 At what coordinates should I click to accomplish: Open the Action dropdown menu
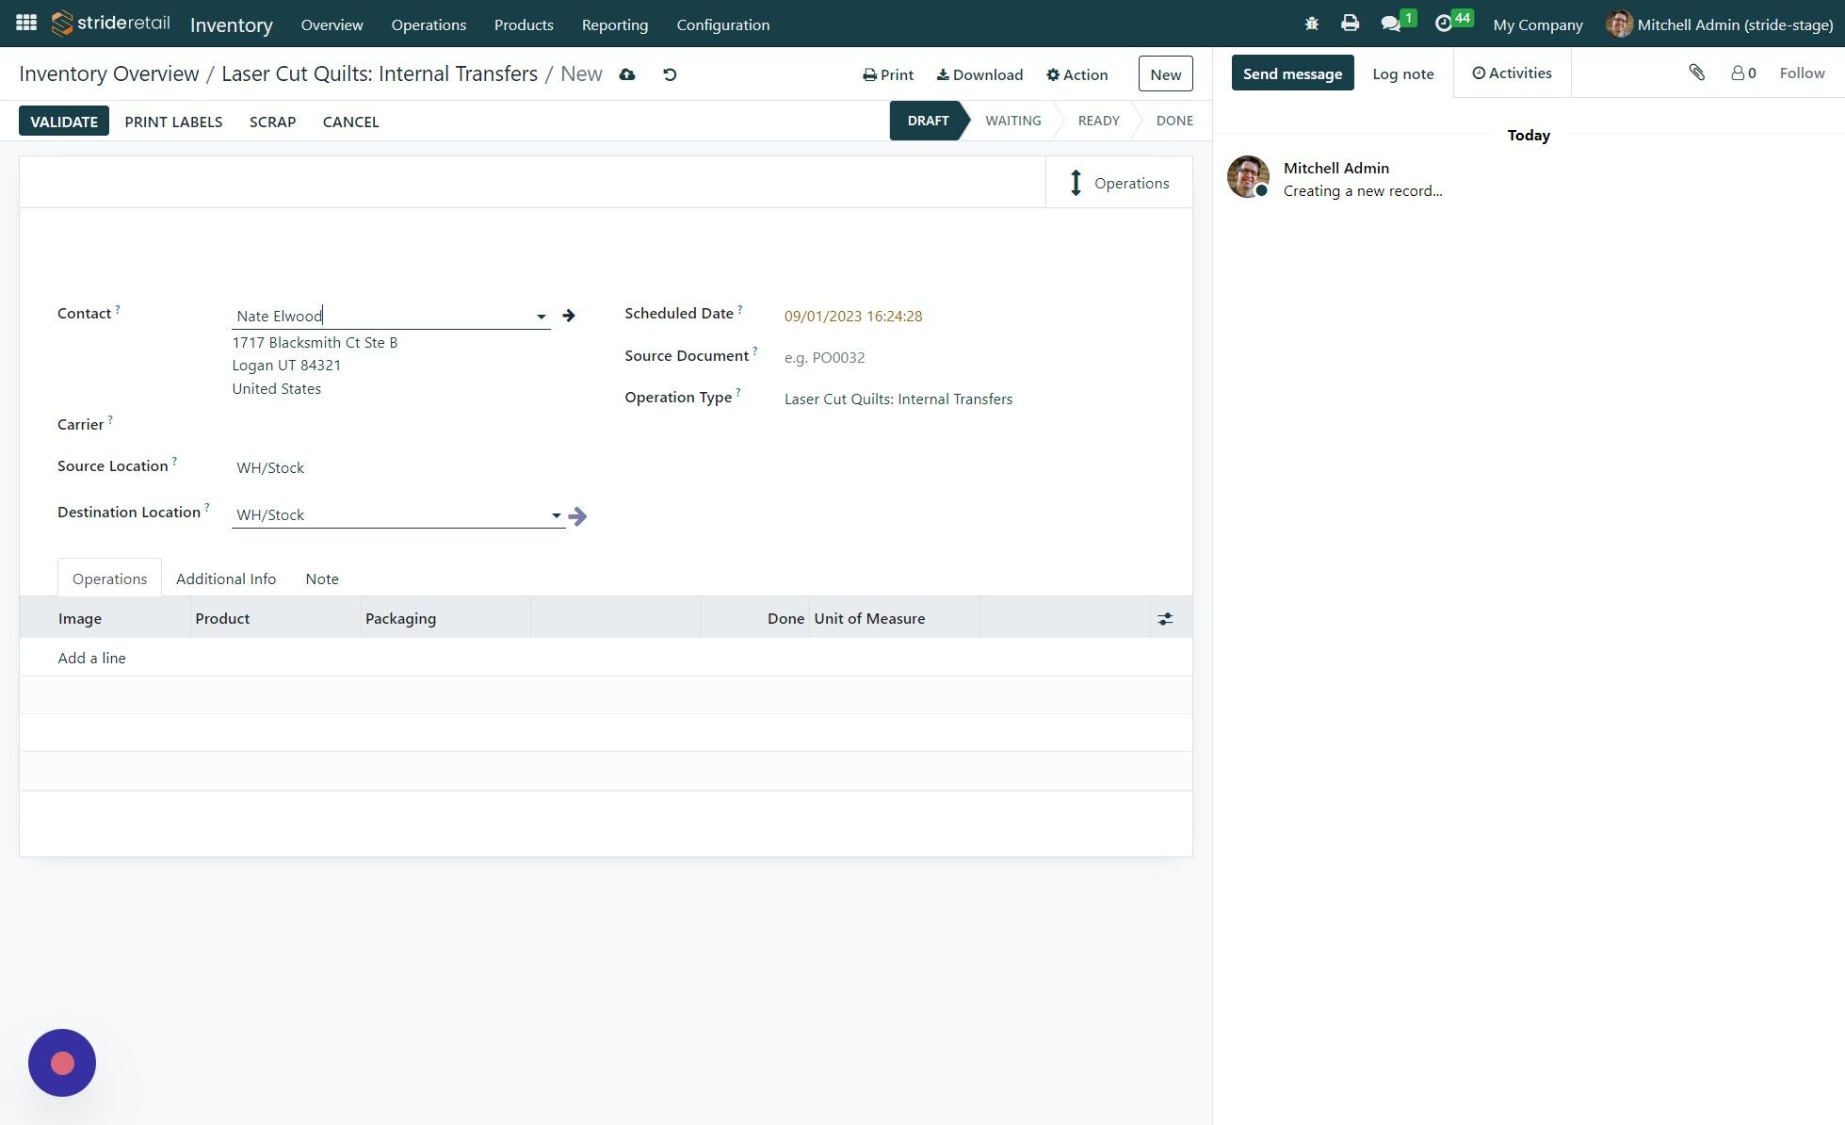click(x=1076, y=74)
